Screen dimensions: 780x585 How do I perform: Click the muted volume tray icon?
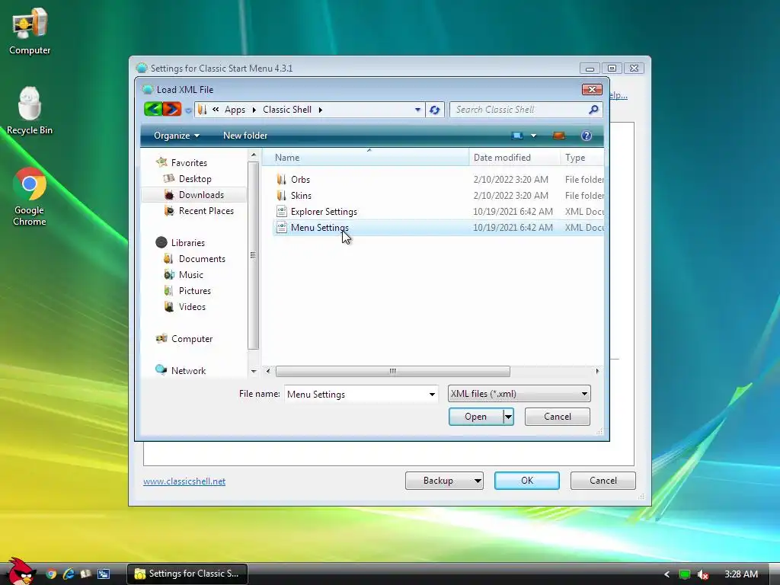pyautogui.click(x=702, y=574)
